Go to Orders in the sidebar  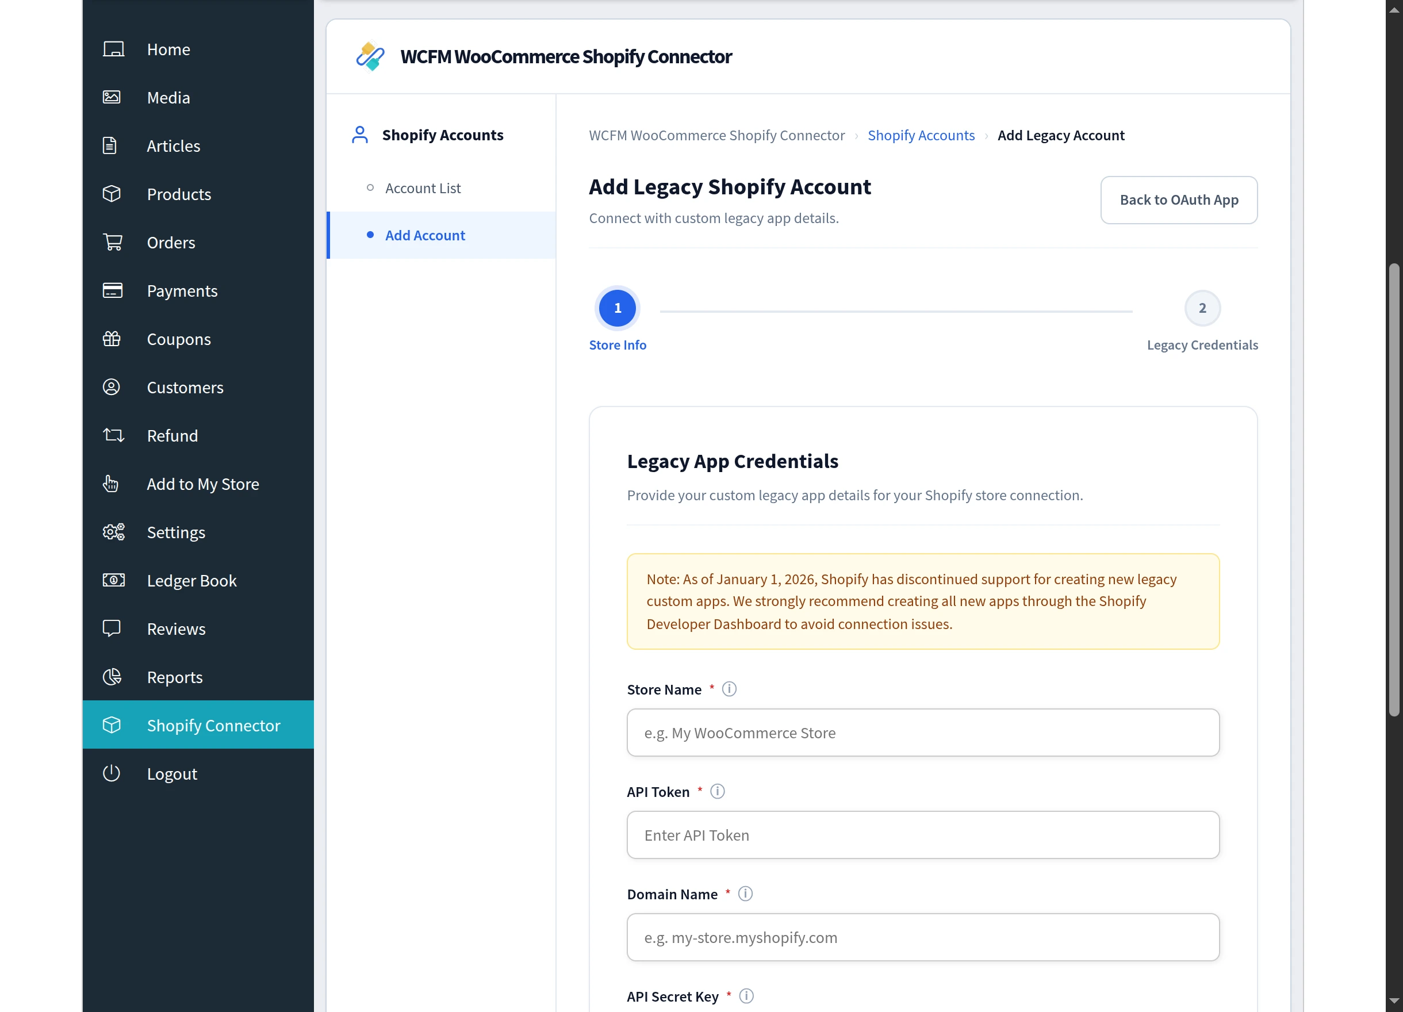point(198,243)
